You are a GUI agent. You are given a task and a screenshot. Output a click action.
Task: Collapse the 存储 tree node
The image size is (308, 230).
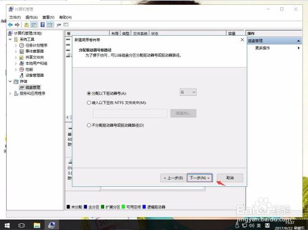[x=10, y=81]
